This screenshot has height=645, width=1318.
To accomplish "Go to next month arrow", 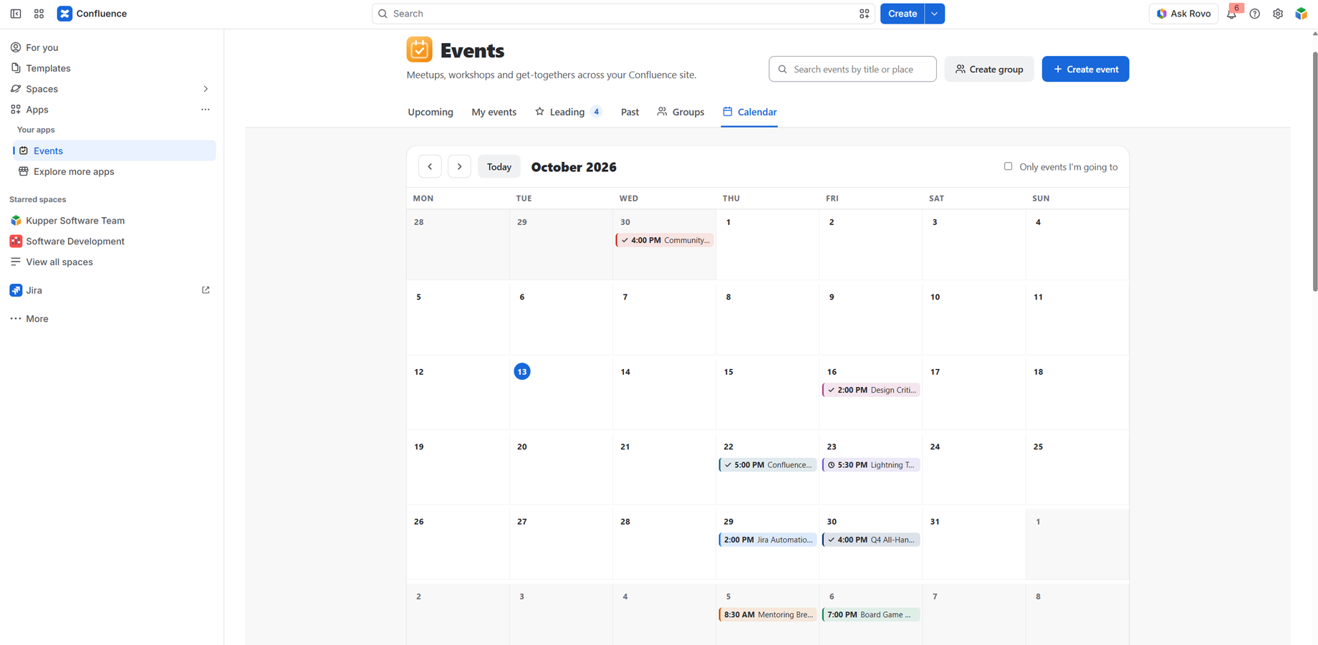I will (459, 166).
